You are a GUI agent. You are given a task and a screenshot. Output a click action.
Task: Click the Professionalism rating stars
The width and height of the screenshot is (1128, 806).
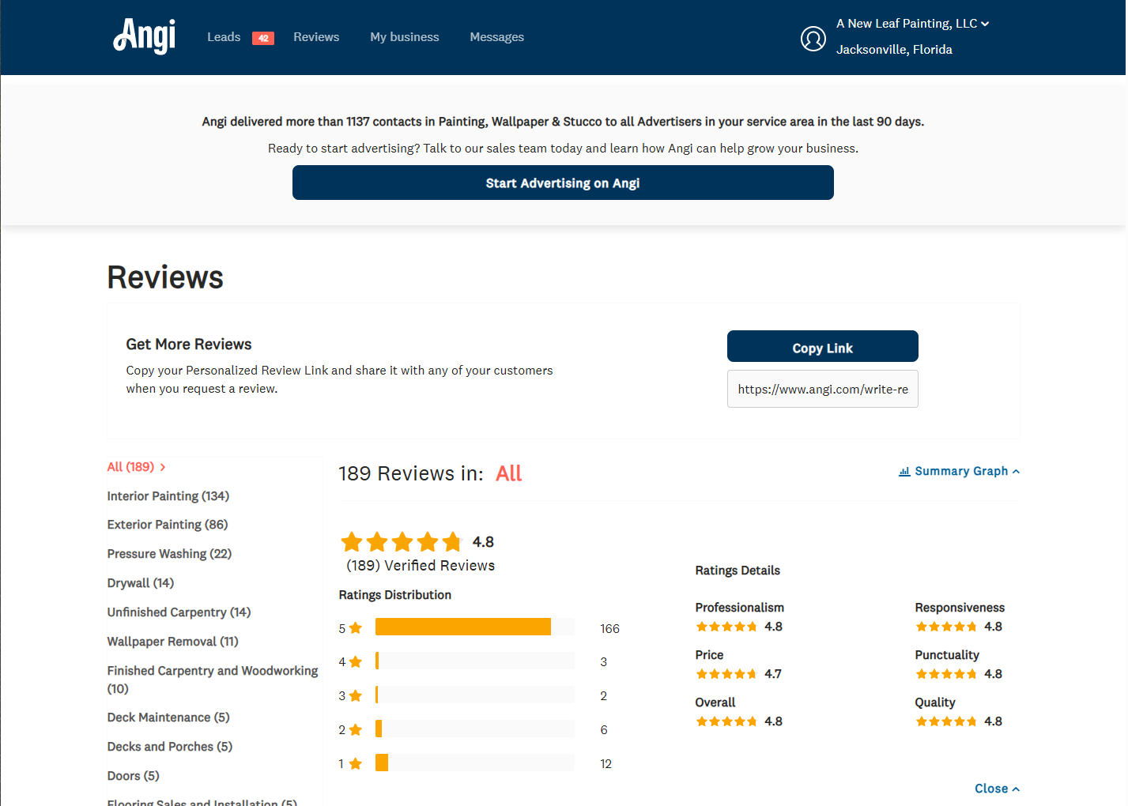coord(726,627)
